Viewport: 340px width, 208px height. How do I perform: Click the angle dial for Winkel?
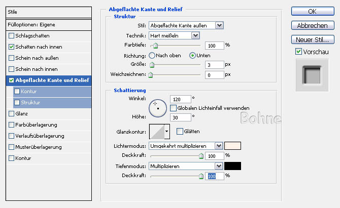pos(157,107)
